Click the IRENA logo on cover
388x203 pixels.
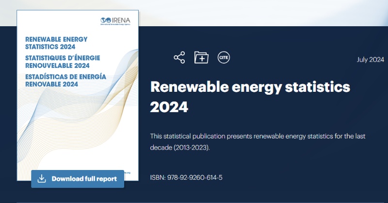[x=117, y=20]
